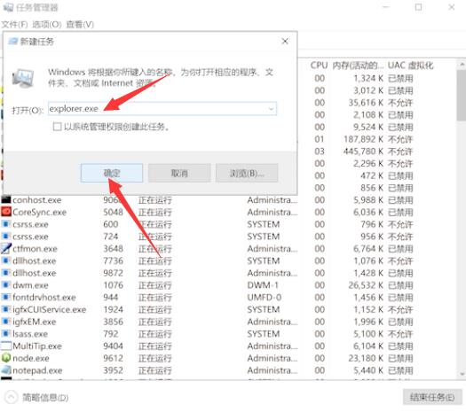Click the 445,780 K memory value
Image resolution: width=466 pixels, height=412 pixels.
363,152
